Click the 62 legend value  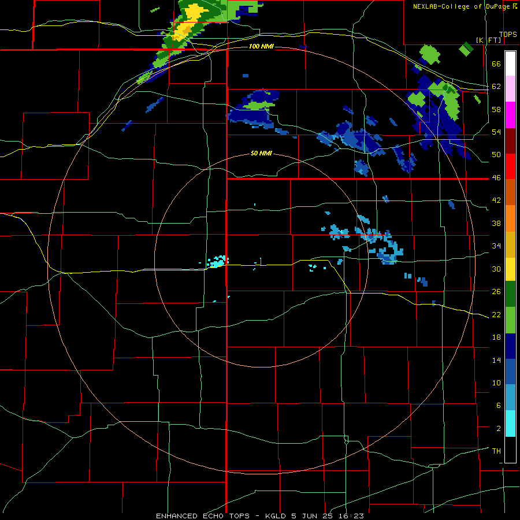point(496,87)
